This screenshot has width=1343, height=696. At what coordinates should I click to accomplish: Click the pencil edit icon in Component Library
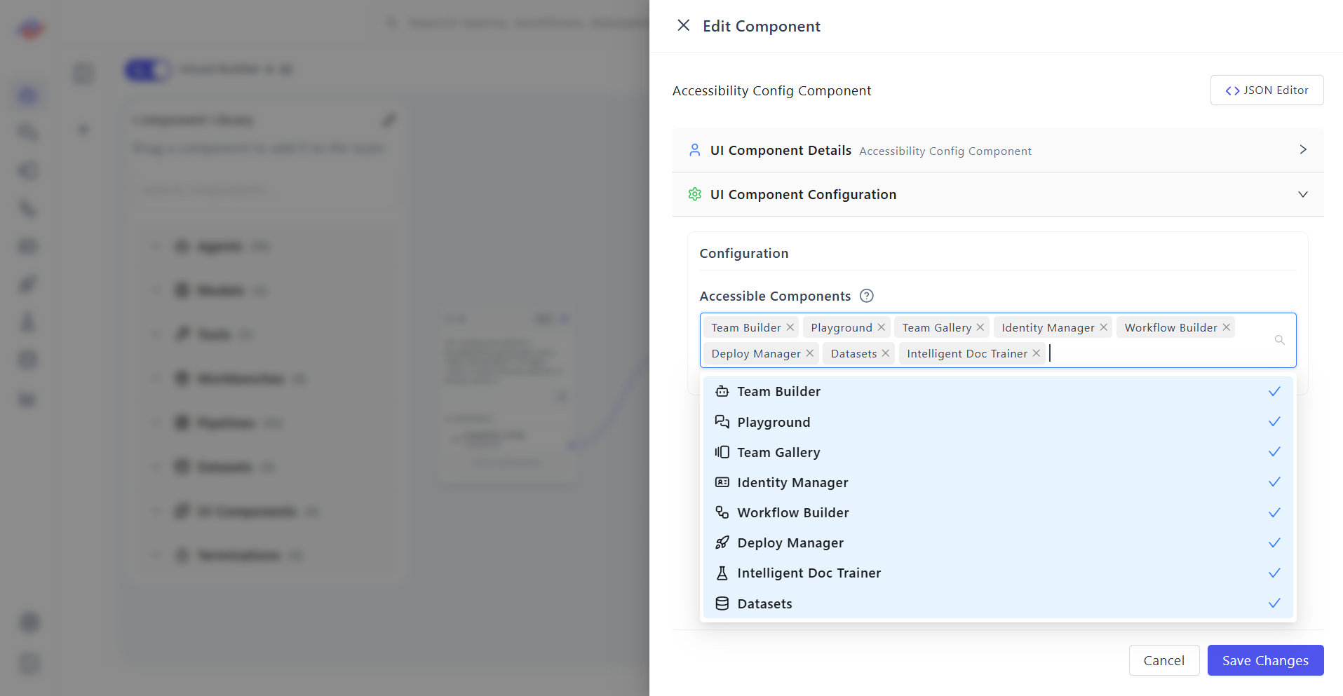coord(389,120)
